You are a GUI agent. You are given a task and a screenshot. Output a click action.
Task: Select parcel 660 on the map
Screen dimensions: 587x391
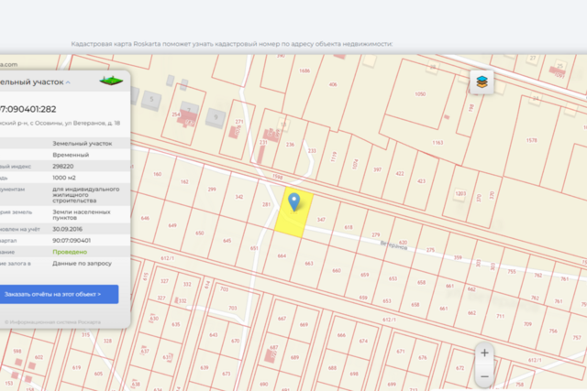point(337,270)
